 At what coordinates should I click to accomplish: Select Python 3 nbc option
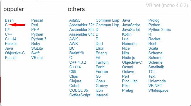coord(160,29)
